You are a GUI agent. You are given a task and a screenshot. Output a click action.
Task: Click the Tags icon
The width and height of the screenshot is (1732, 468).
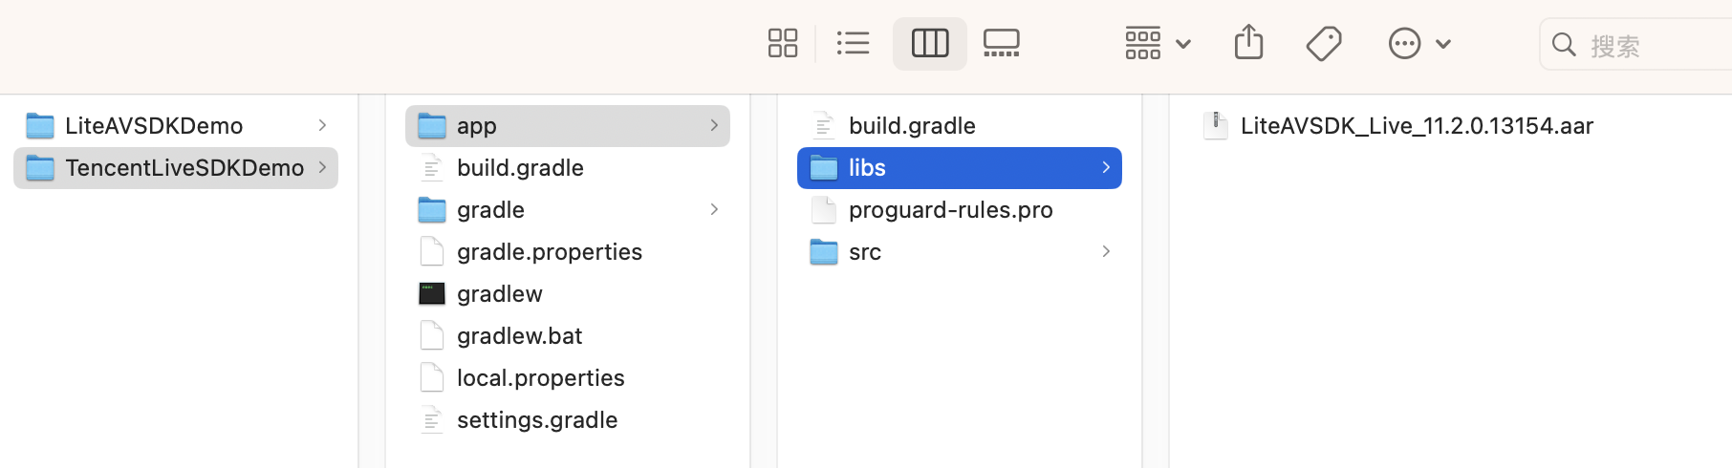click(x=1323, y=43)
